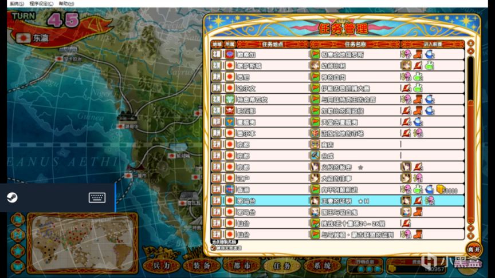Screen dimensions: 495x278
Task: Click the purple faction icon in the first task row
Action: click(x=230, y=54)
